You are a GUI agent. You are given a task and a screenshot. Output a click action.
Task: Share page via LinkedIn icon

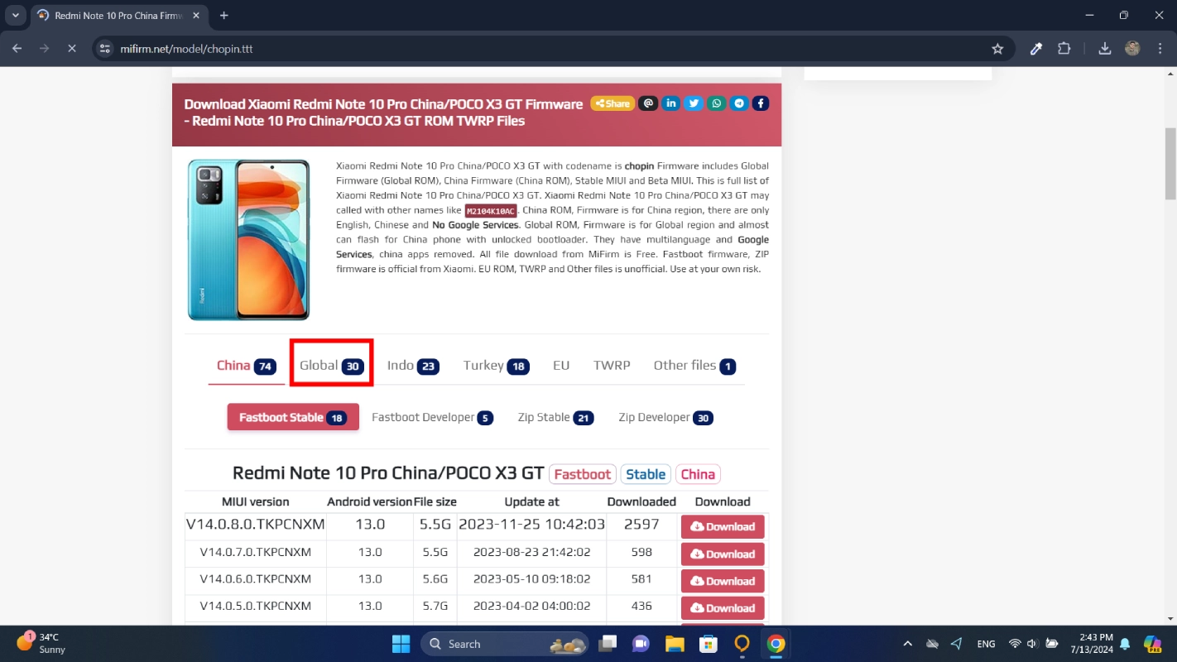pos(671,103)
